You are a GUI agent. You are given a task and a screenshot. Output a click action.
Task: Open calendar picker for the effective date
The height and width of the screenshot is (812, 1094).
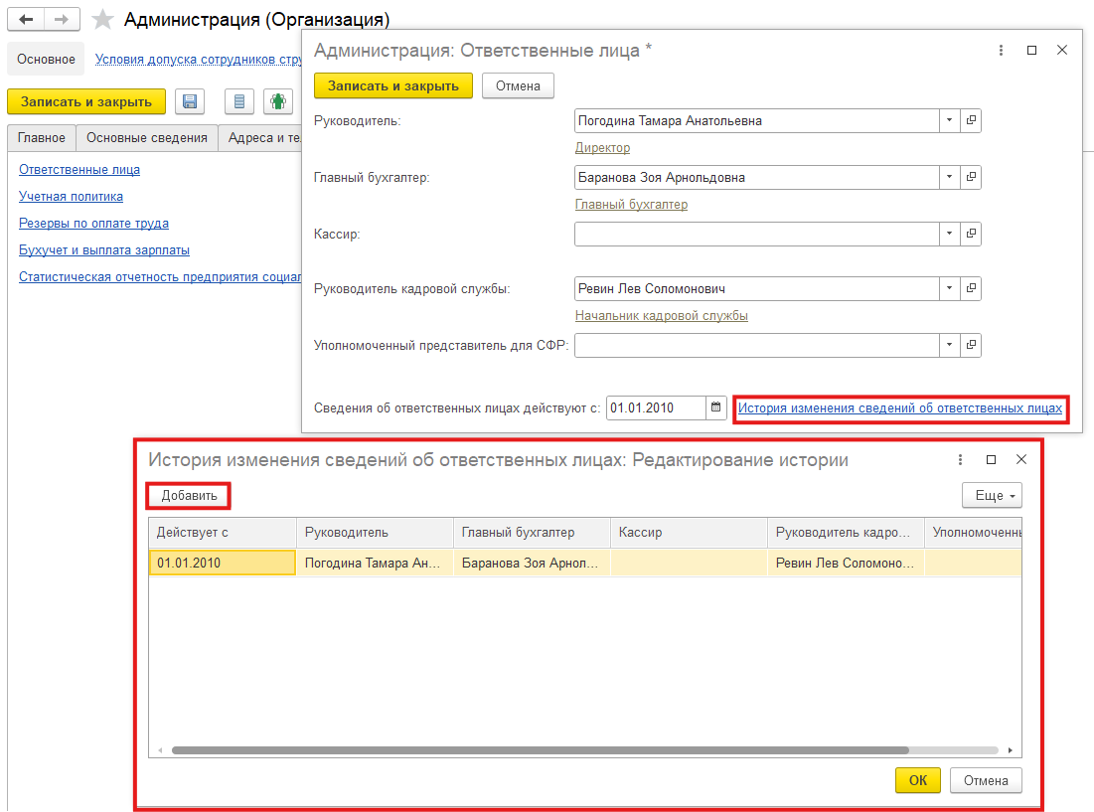[715, 407]
